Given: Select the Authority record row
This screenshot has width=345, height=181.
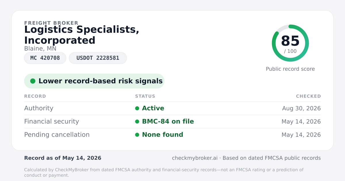Looking at the screenshot, I should [172, 108].
